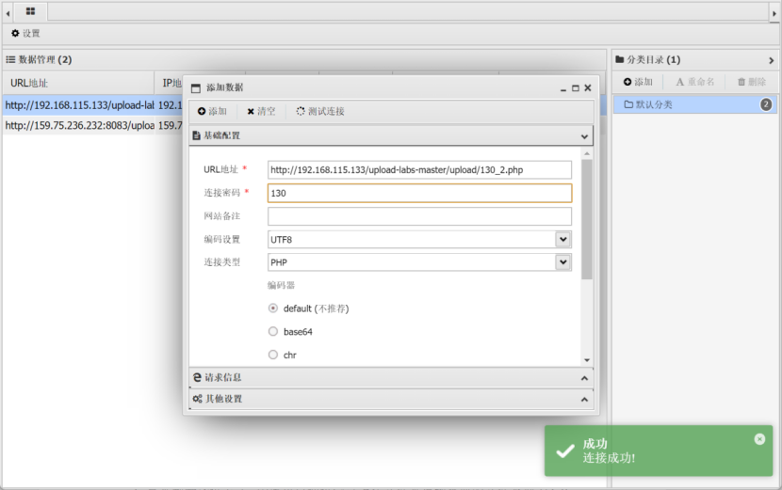Click 添加 in the 分类目录 panel
Image resolution: width=782 pixels, height=490 pixels.
638,82
